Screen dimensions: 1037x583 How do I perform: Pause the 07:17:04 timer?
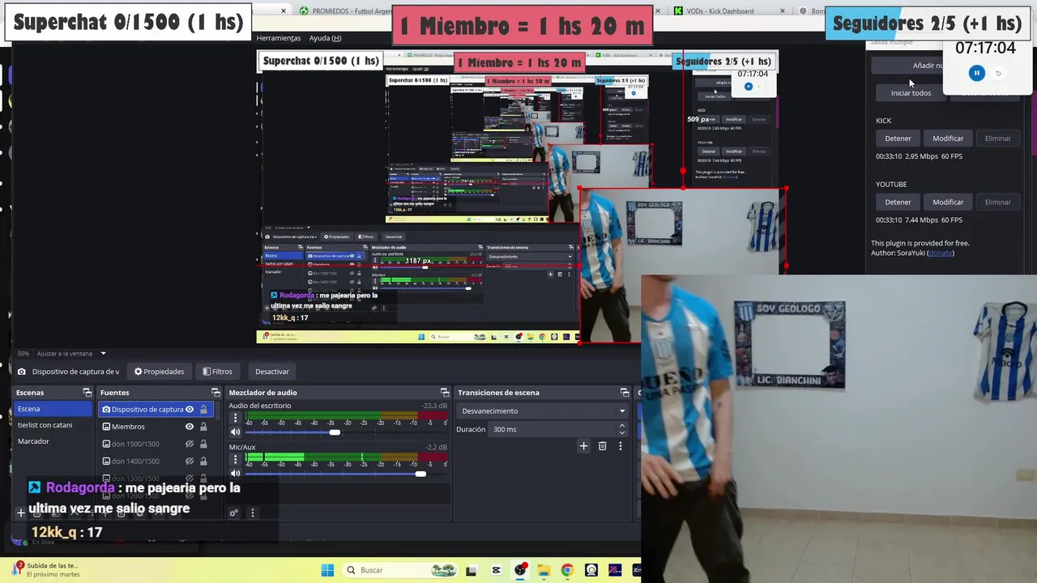(x=976, y=73)
